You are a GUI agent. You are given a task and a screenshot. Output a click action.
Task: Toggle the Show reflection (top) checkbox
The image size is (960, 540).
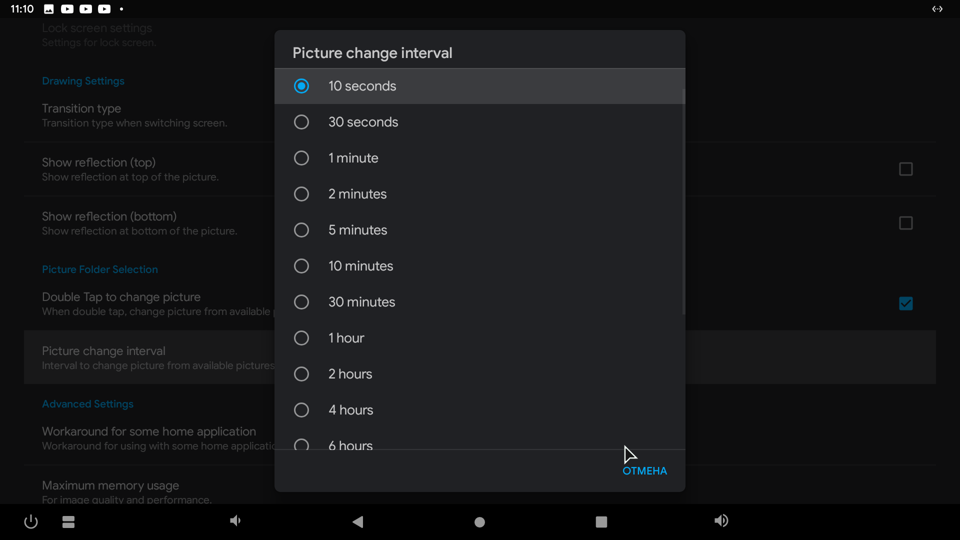905,169
